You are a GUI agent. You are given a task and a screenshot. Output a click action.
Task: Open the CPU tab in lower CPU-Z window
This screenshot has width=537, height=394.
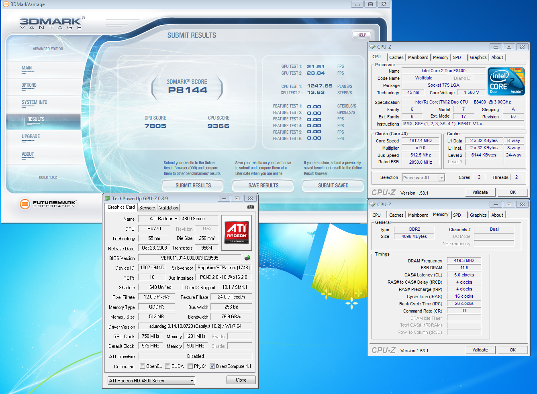tap(377, 215)
